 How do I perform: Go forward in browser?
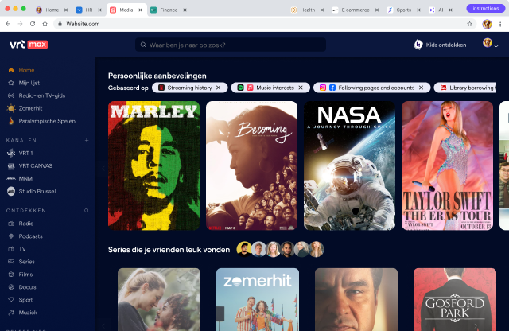[20, 24]
